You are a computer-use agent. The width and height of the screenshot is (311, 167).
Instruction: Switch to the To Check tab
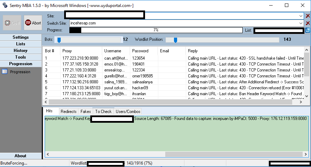103,112
